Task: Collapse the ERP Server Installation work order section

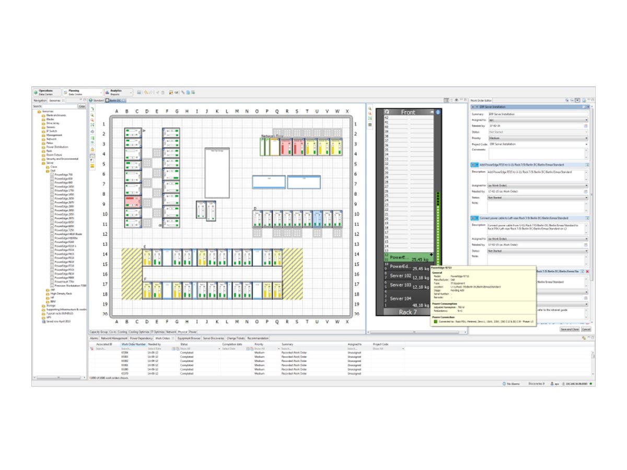Action: coord(472,107)
